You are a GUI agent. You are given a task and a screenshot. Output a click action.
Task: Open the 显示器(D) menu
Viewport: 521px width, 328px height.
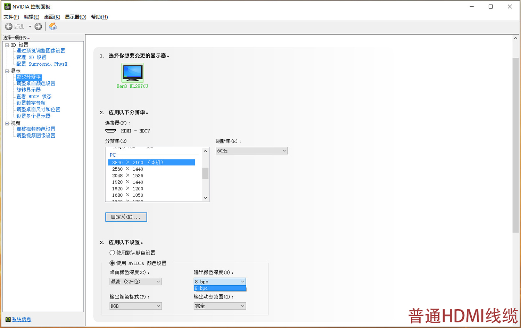pyautogui.click(x=75, y=17)
